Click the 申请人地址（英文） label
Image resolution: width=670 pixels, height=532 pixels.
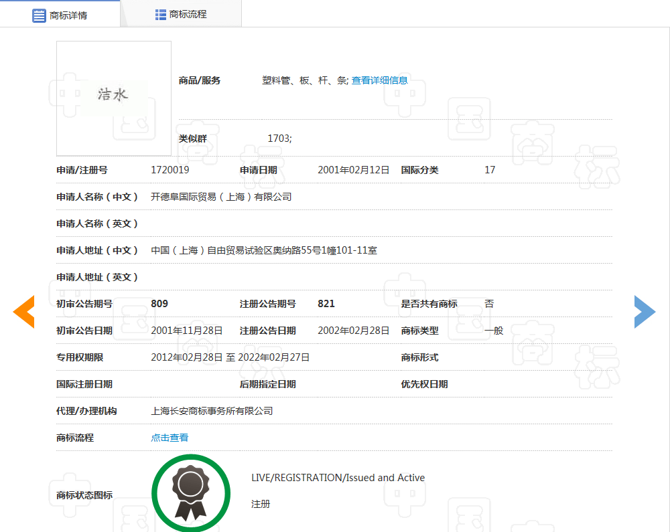(97, 277)
